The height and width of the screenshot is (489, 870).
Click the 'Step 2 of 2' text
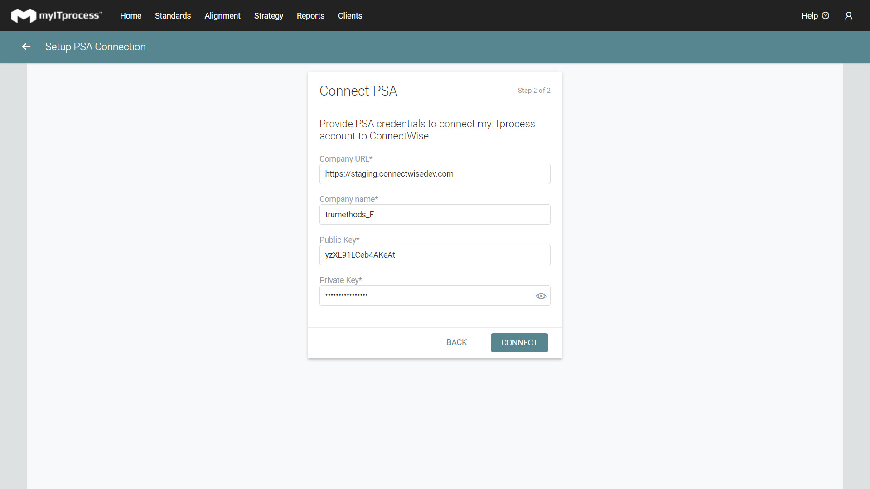(534, 91)
